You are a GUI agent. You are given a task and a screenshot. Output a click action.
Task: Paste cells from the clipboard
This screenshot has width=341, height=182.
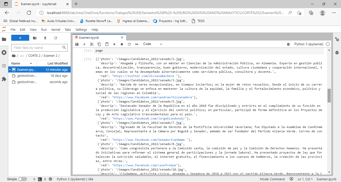[107, 44]
